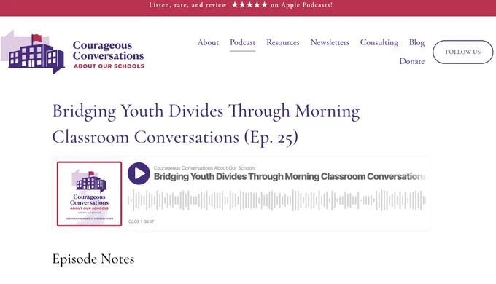Open the Resources page
Image resolution: width=496 pixels, height=284 pixels.
283,42
